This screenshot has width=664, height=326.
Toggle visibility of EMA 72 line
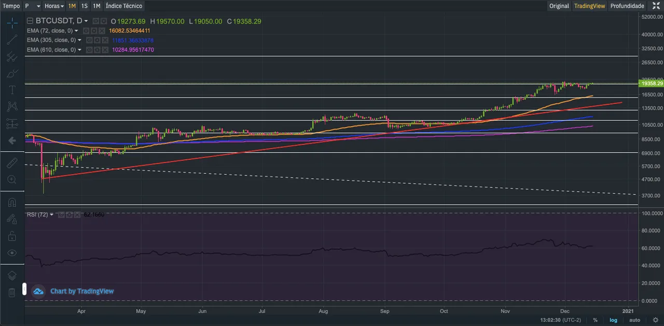[x=86, y=31]
